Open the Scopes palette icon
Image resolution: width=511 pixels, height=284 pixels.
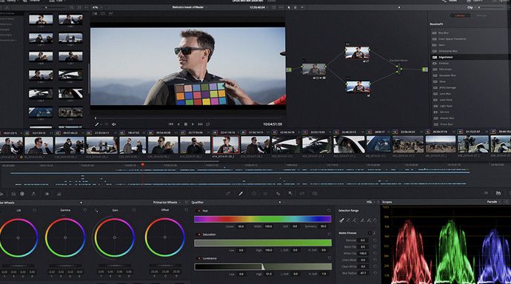[x=498, y=193]
